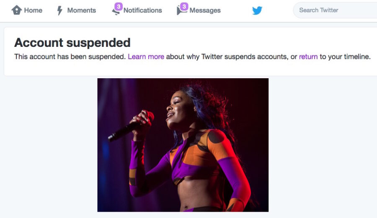Open the Notifications text label
This screenshot has width=377, height=218.
coord(142,10)
